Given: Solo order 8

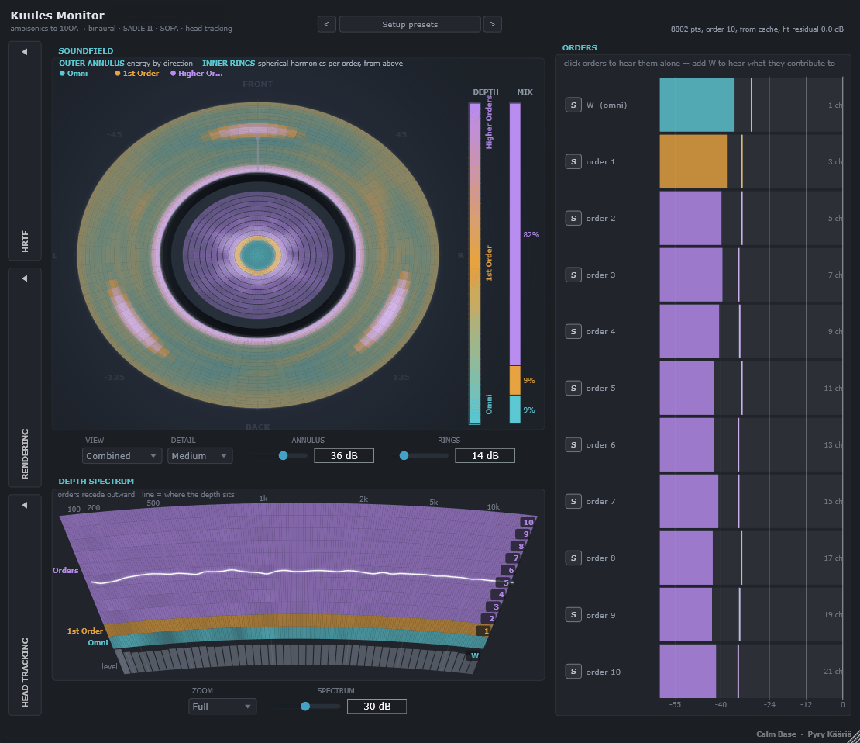Looking at the screenshot, I should pyautogui.click(x=573, y=558).
